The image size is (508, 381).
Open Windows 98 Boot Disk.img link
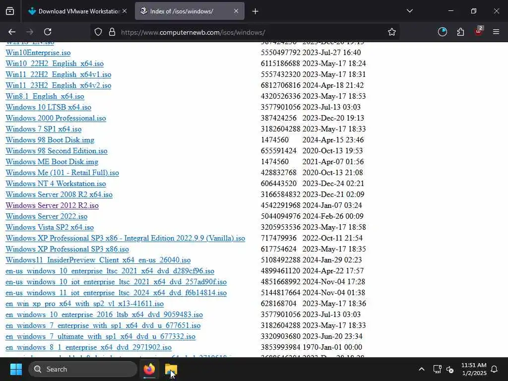50,140
